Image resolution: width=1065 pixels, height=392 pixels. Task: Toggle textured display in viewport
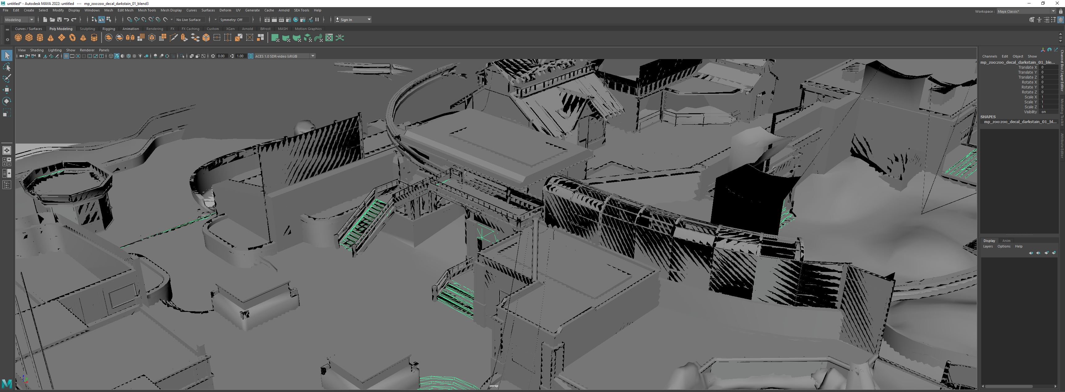tap(134, 56)
